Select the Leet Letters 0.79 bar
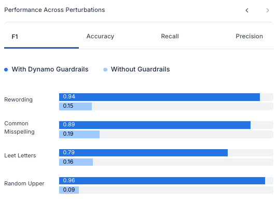Image resolution: width=277 pixels, height=203 pixels. coord(144,153)
